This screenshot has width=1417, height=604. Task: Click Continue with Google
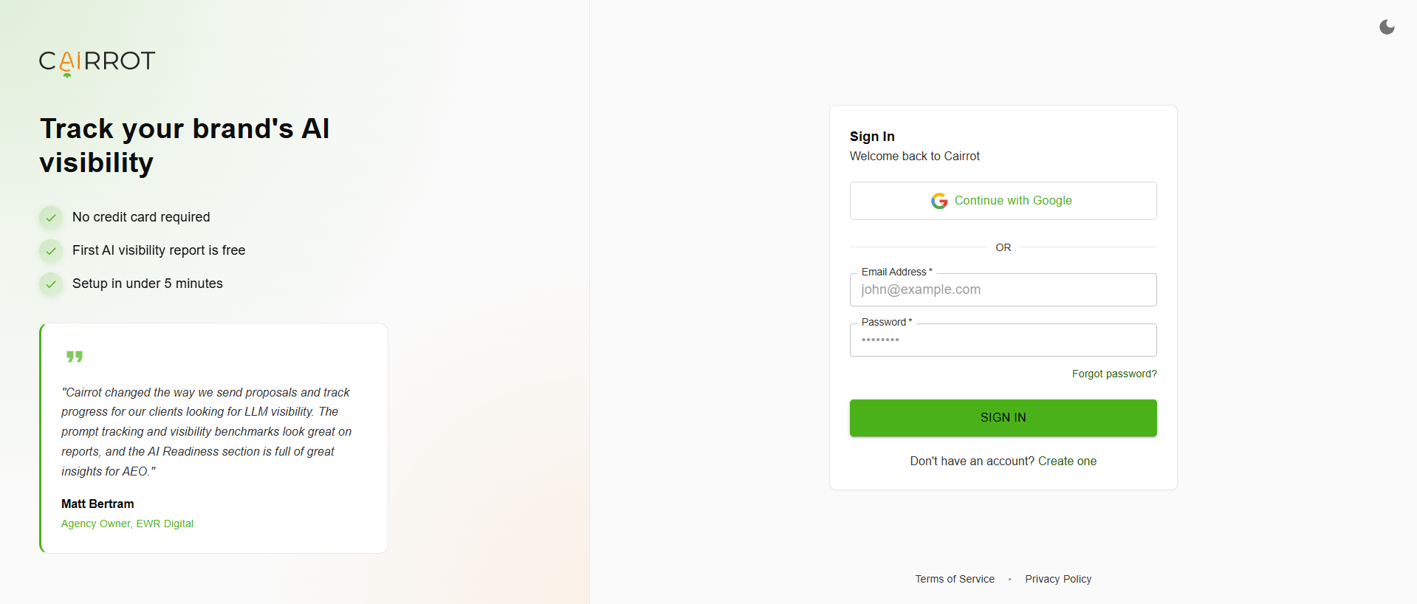[1003, 200]
